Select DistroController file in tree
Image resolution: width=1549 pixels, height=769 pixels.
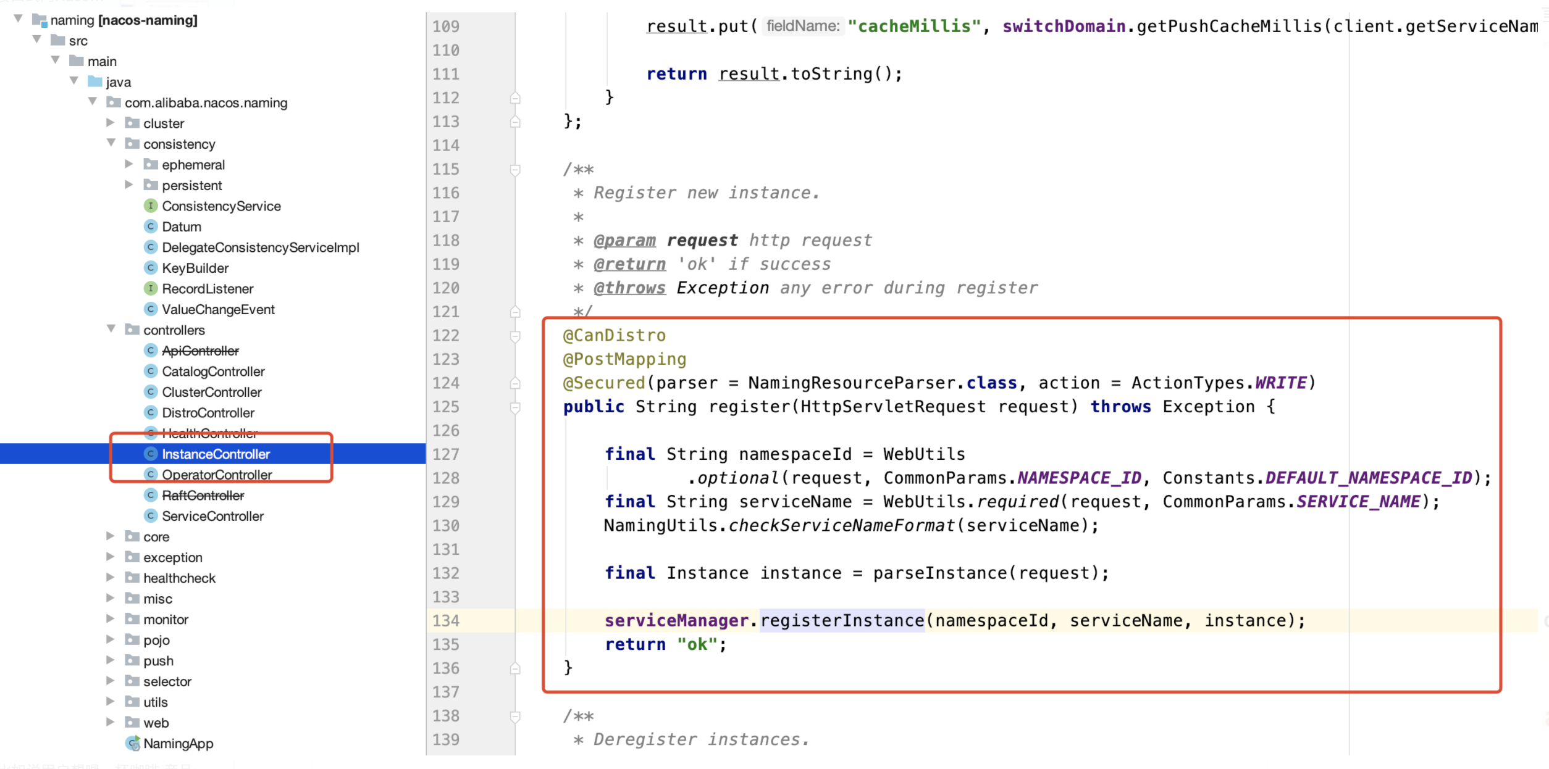pyautogui.click(x=208, y=412)
